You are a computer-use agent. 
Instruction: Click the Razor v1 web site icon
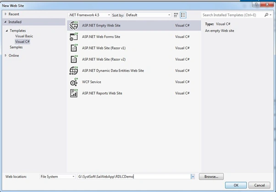tap(73, 48)
